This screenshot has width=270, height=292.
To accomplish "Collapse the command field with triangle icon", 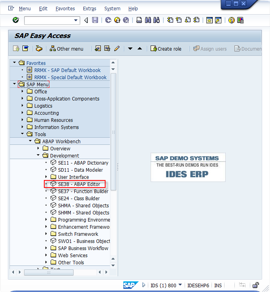I will [x=86, y=20].
